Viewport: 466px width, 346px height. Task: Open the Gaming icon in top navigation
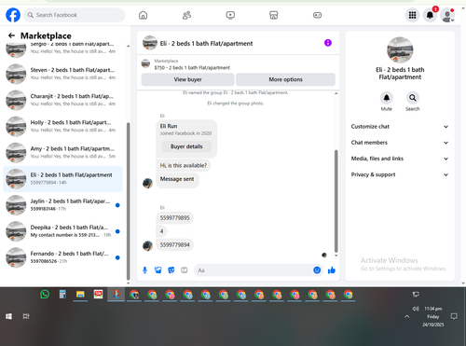pos(317,15)
